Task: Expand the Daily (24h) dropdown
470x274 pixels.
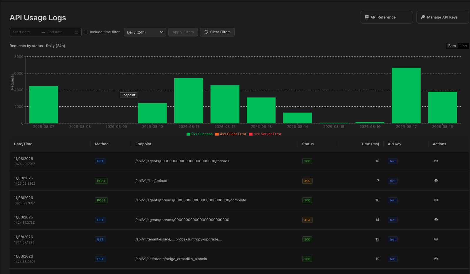Action: (145, 32)
